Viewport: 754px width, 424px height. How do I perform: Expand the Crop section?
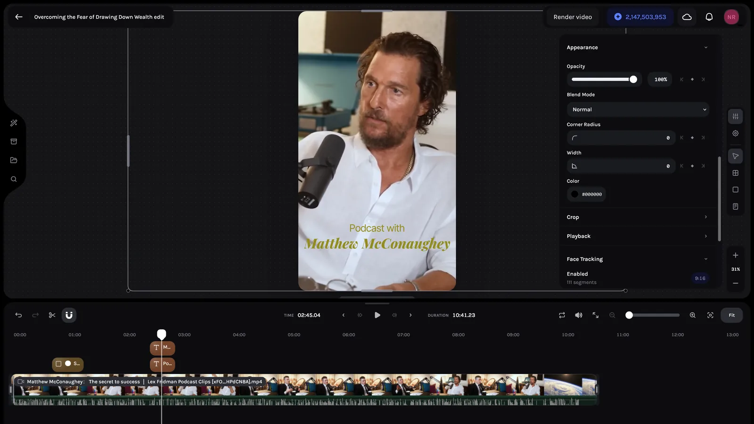pos(637,217)
